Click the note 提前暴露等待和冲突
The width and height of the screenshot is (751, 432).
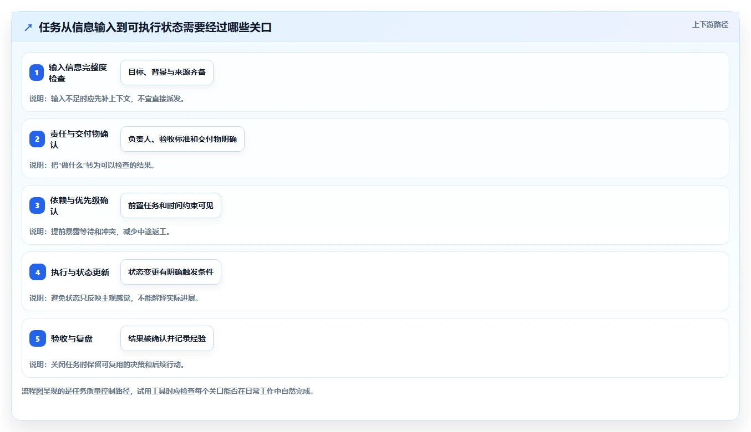[100, 232]
